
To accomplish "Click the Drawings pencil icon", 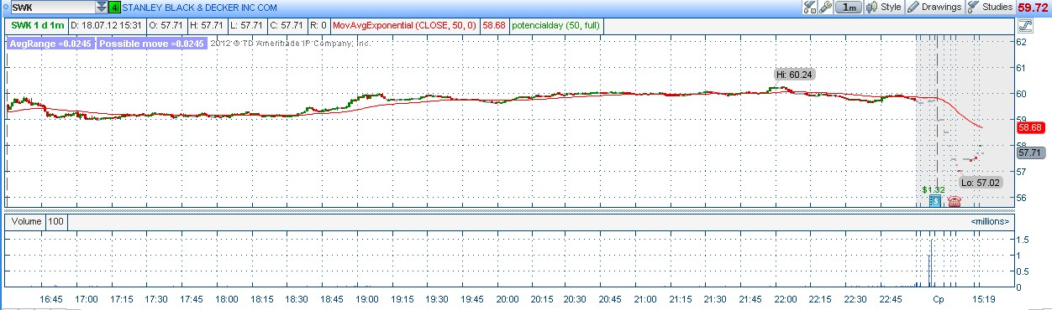I will tap(913, 7).
